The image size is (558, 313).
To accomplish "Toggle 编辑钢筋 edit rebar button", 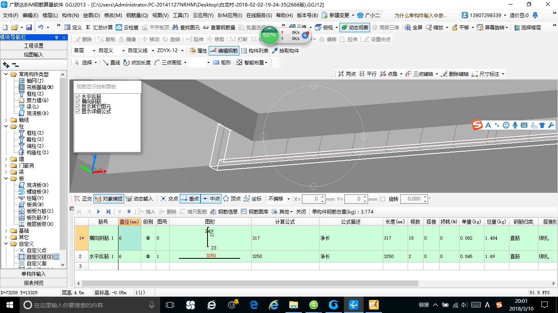I will point(223,51).
